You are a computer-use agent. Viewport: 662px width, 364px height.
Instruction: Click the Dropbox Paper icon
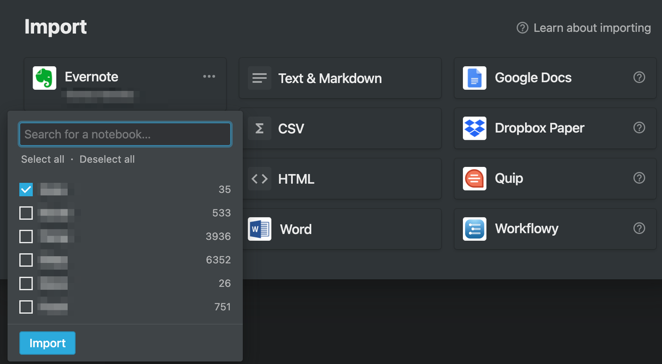click(x=474, y=128)
